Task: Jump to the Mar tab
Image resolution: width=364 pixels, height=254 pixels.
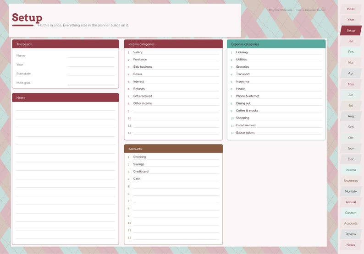Action: point(351,63)
